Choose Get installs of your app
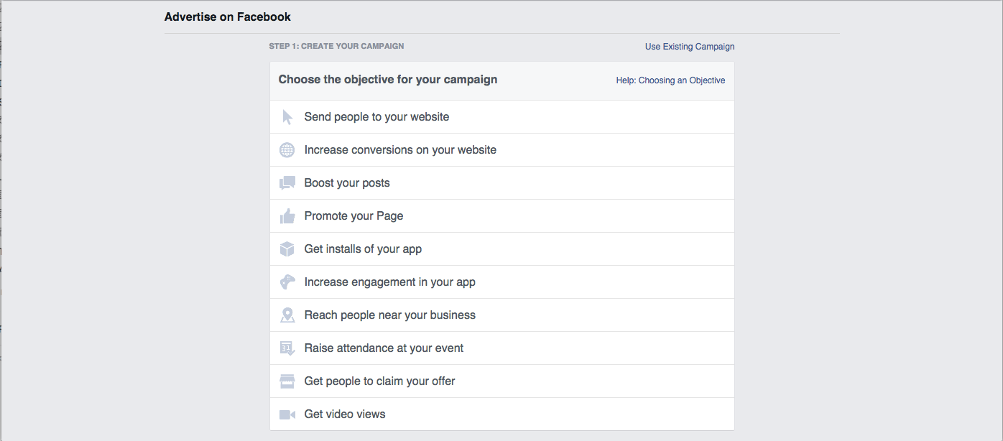The image size is (1003, 441). coord(363,249)
